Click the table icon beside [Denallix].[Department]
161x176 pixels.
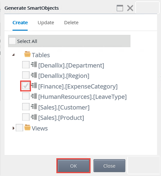pyautogui.click(x=34, y=64)
